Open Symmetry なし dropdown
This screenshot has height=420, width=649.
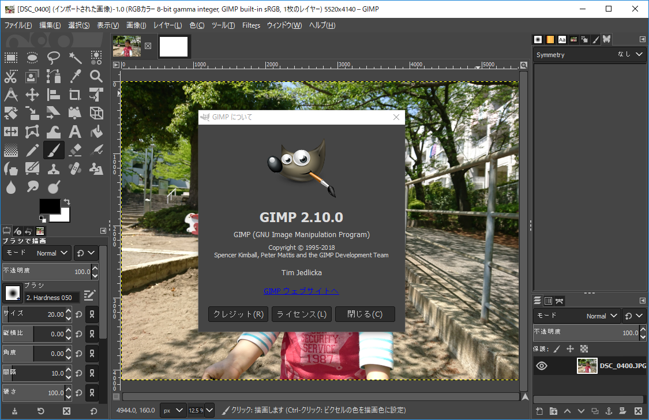pyautogui.click(x=590, y=55)
